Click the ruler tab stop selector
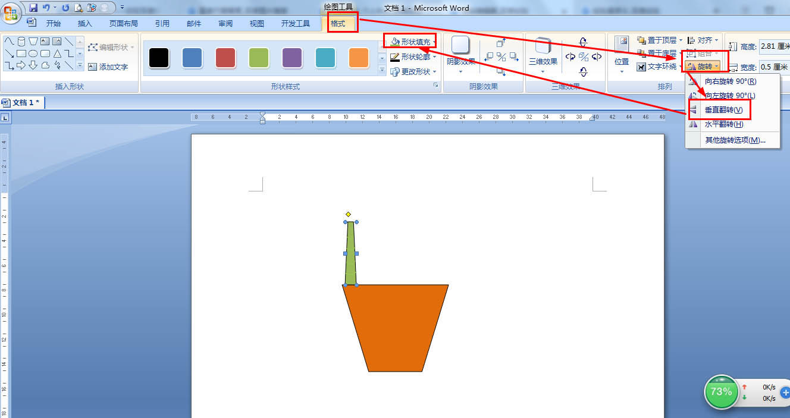790x418 pixels. (5, 118)
